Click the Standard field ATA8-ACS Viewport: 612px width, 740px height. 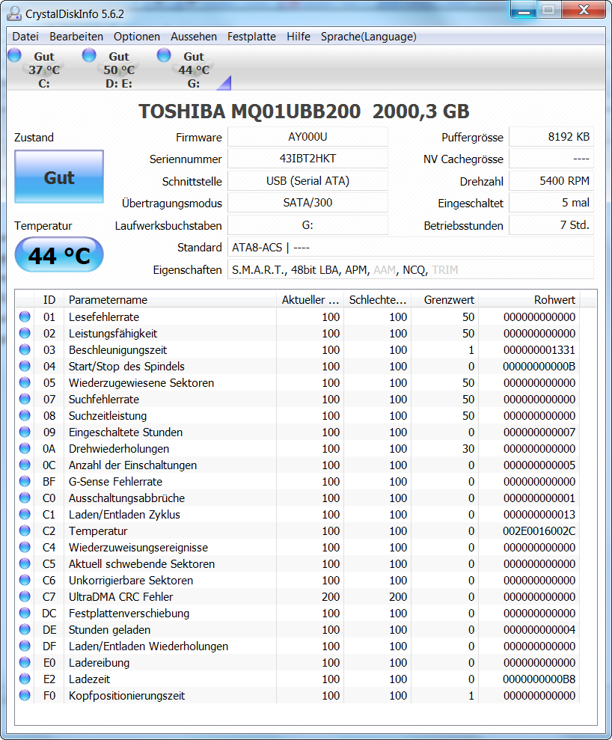pos(411,248)
